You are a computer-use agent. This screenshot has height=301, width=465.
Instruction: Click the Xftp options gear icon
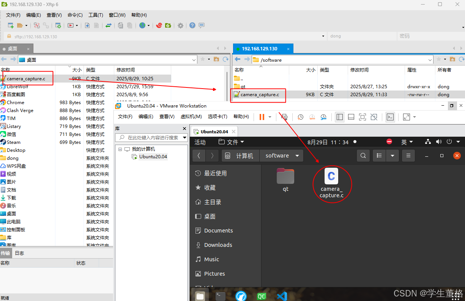tap(180, 25)
